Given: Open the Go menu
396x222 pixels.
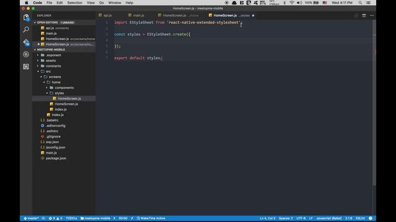Looking at the screenshot, I should (x=101, y=2).
